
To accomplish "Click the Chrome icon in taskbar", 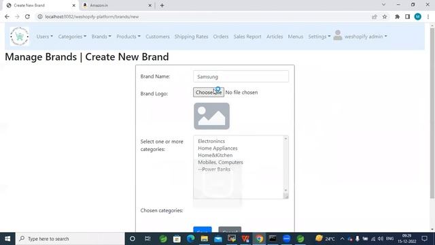I will click(x=259, y=239).
